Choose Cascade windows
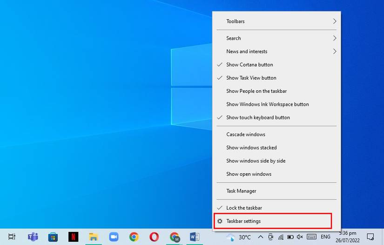The height and width of the screenshot is (245, 384). click(246, 135)
